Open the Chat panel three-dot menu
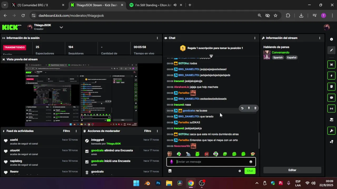The image size is (337, 189). (255, 38)
